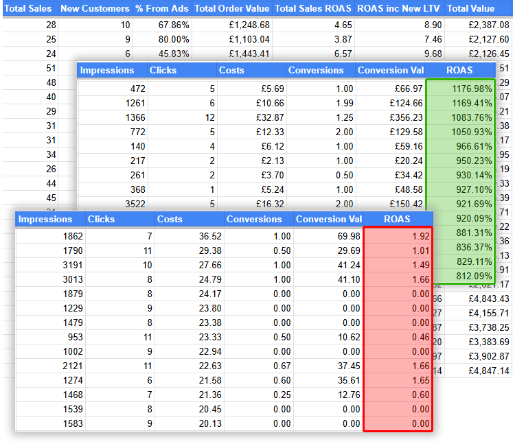
Task: Click the Total Sales ROAS header
Action: pos(313,9)
